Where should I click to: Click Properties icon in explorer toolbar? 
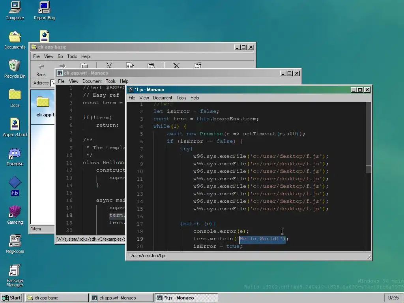(x=198, y=65)
